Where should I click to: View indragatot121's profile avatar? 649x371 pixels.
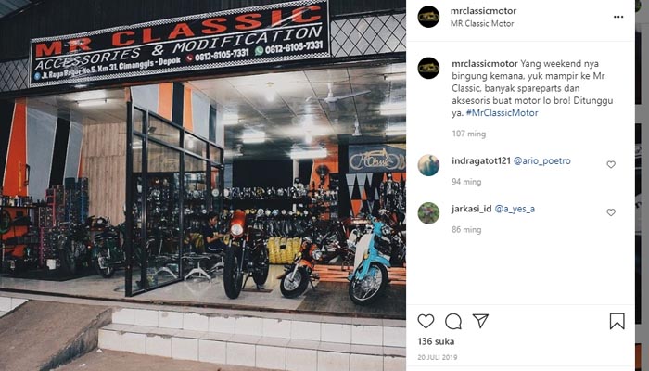coord(428,165)
